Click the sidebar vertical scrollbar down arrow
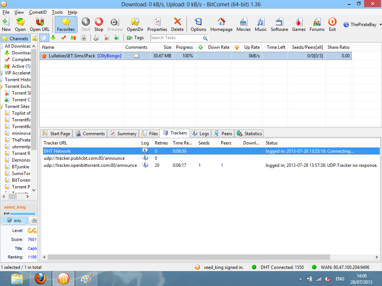The image size is (382, 286). (34, 190)
